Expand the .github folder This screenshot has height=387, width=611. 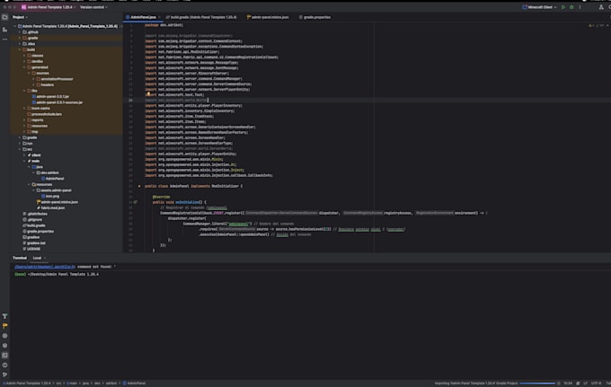point(20,32)
